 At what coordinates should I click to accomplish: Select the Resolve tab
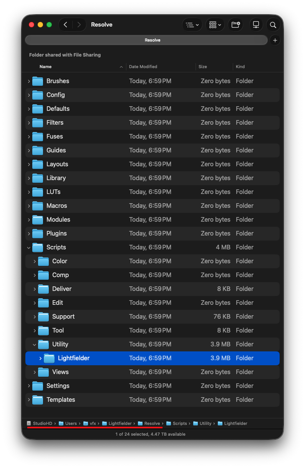click(x=146, y=40)
